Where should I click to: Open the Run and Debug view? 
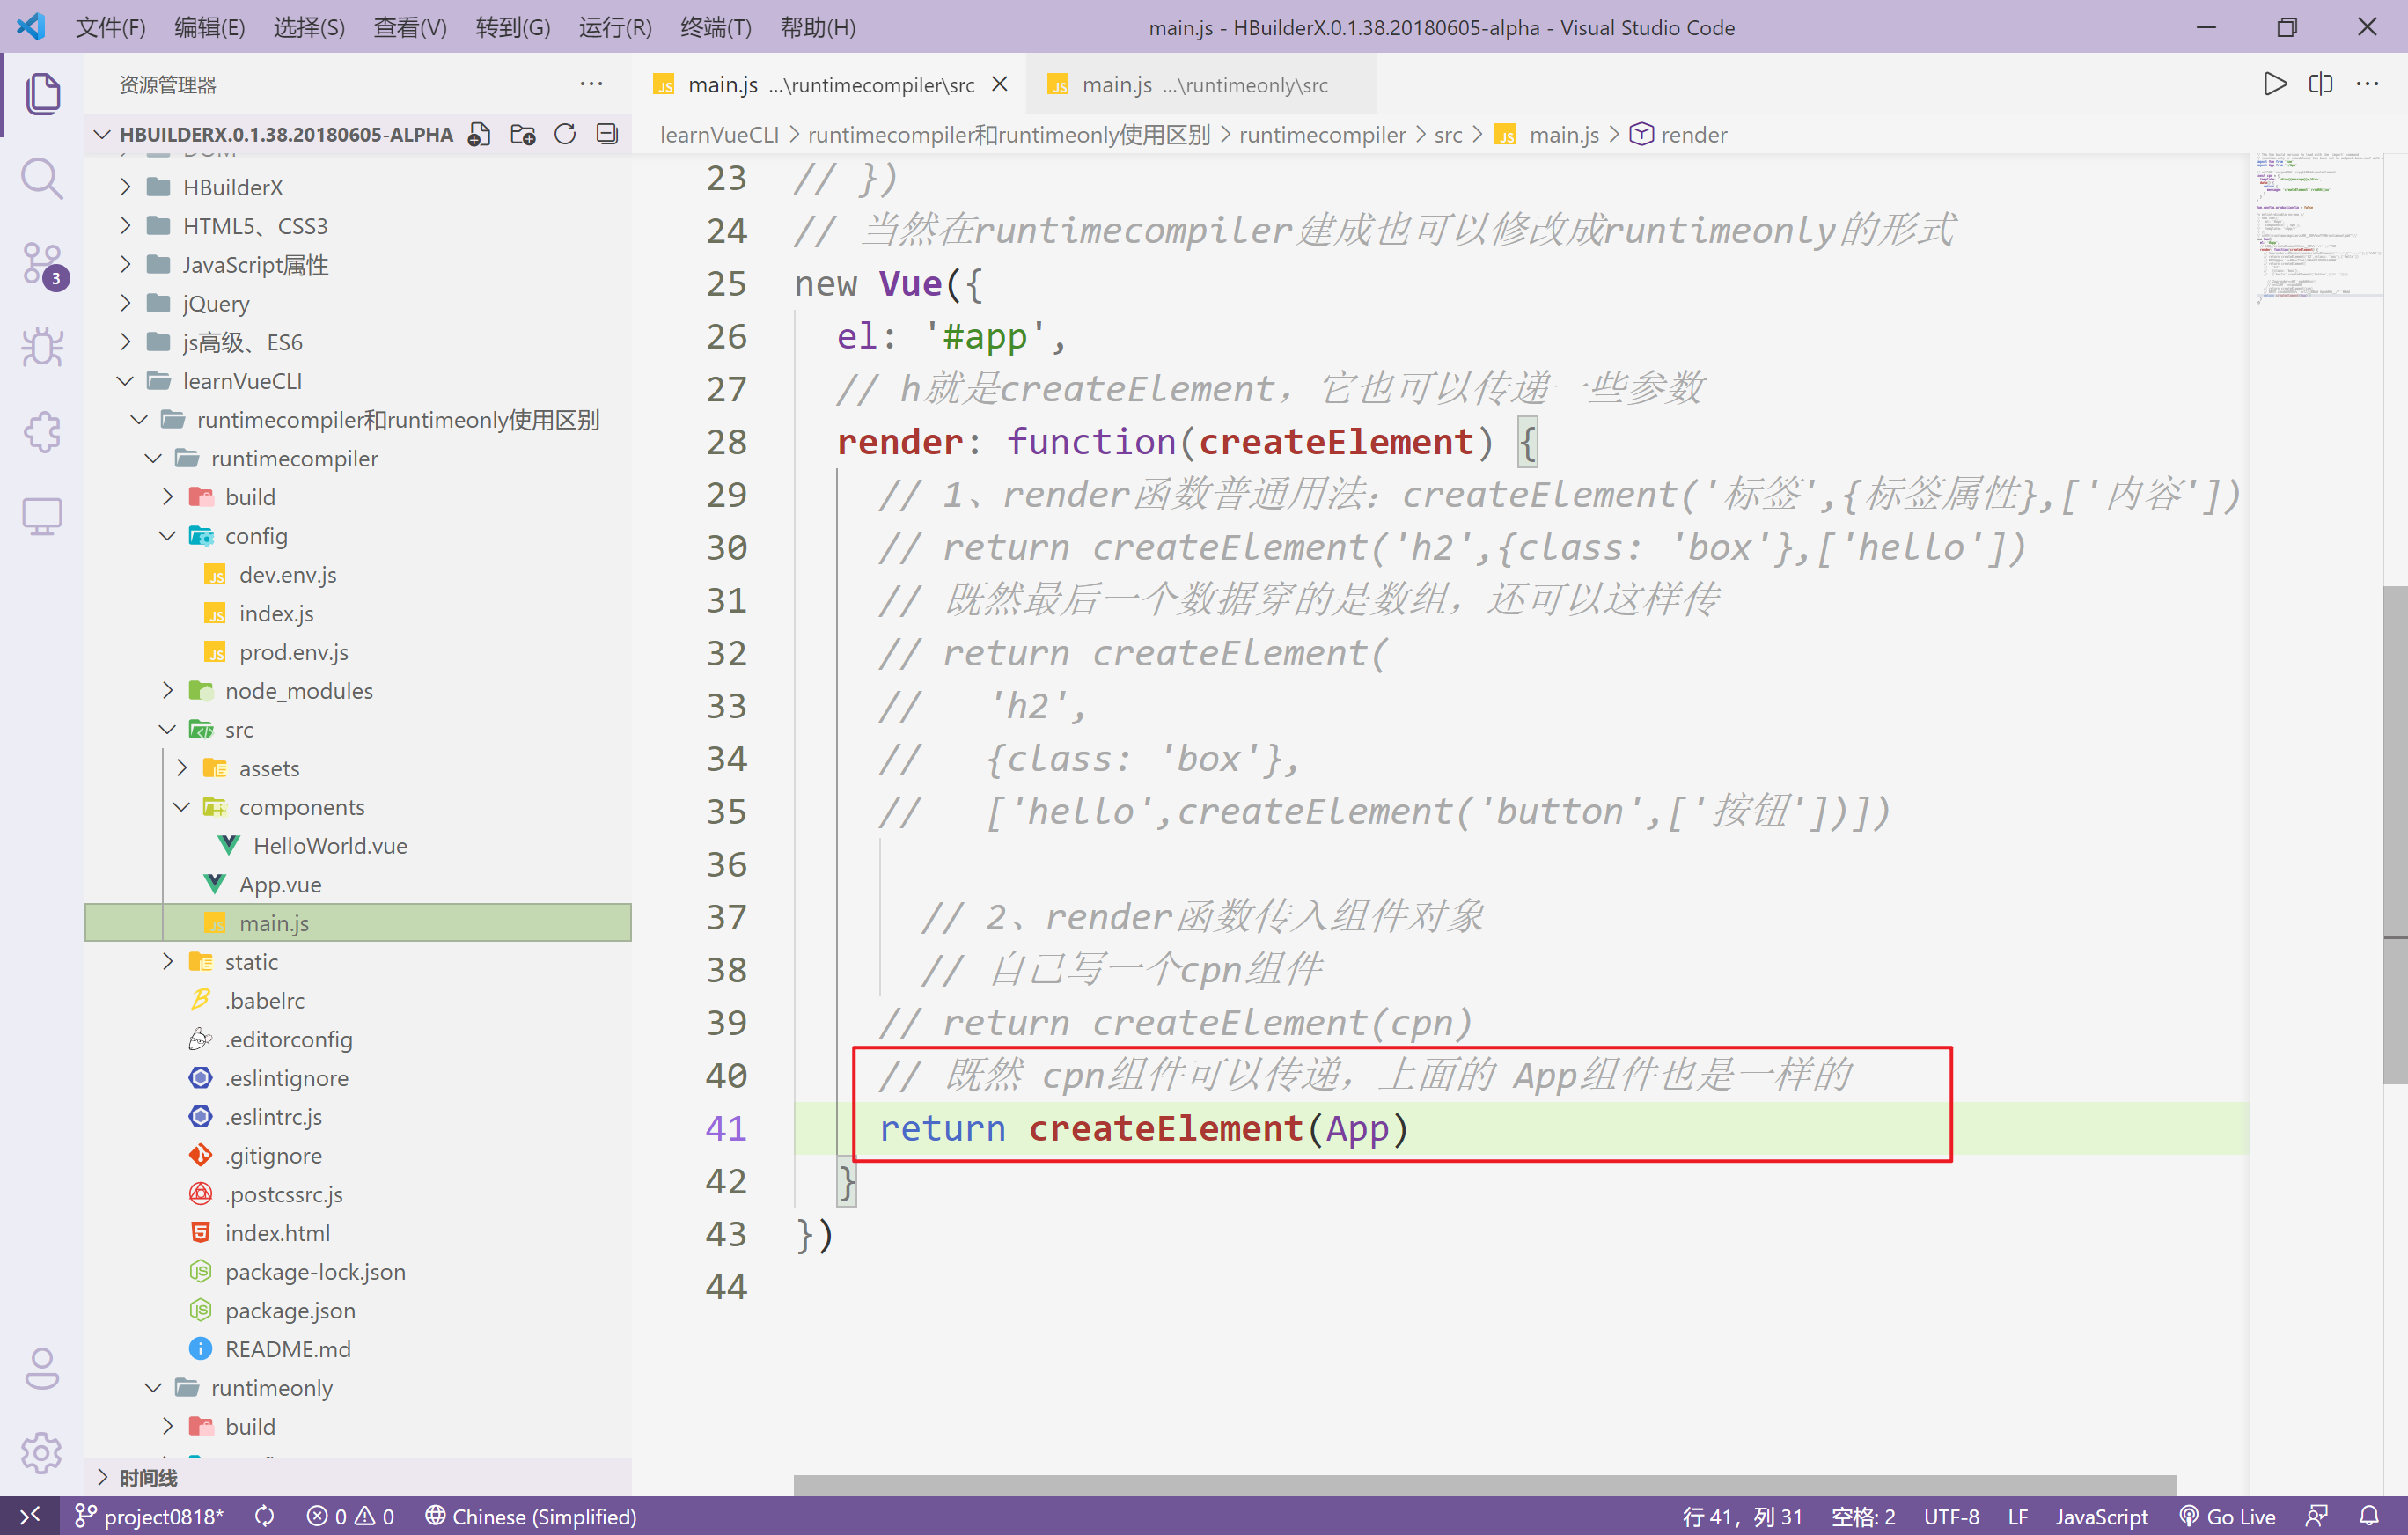click(41, 347)
